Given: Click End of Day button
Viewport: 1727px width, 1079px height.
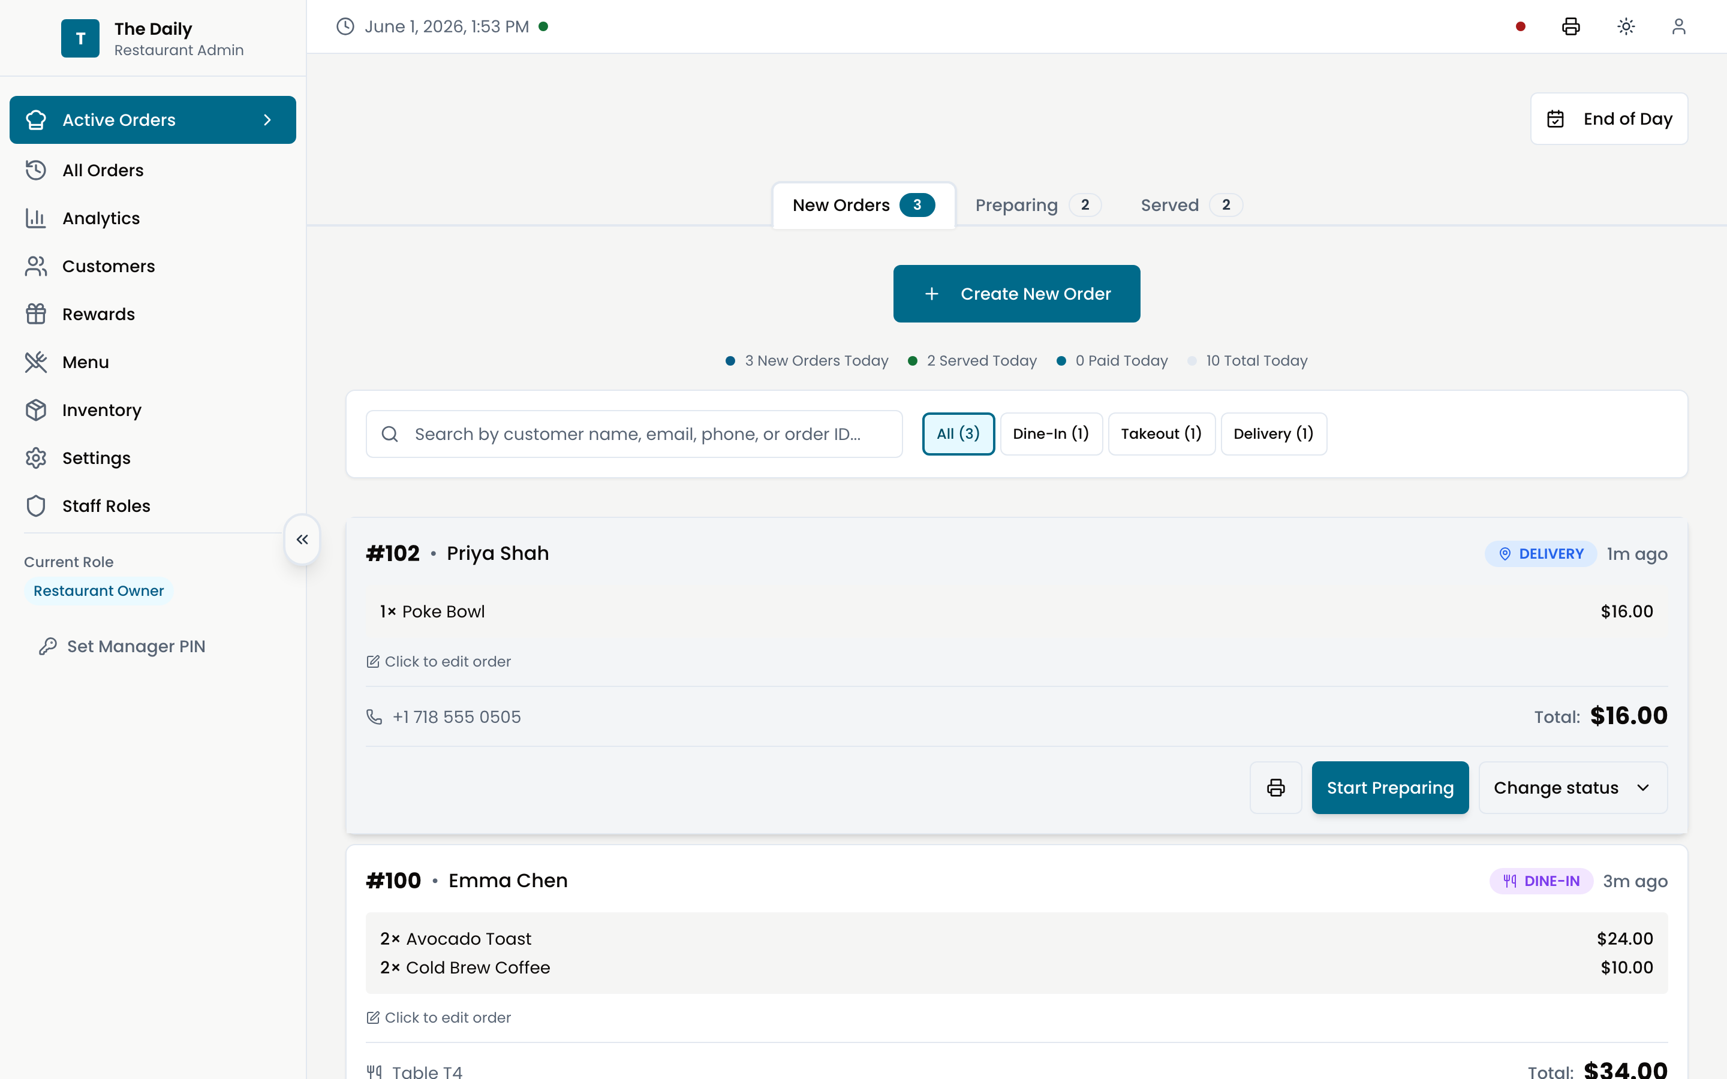Looking at the screenshot, I should [1608, 119].
